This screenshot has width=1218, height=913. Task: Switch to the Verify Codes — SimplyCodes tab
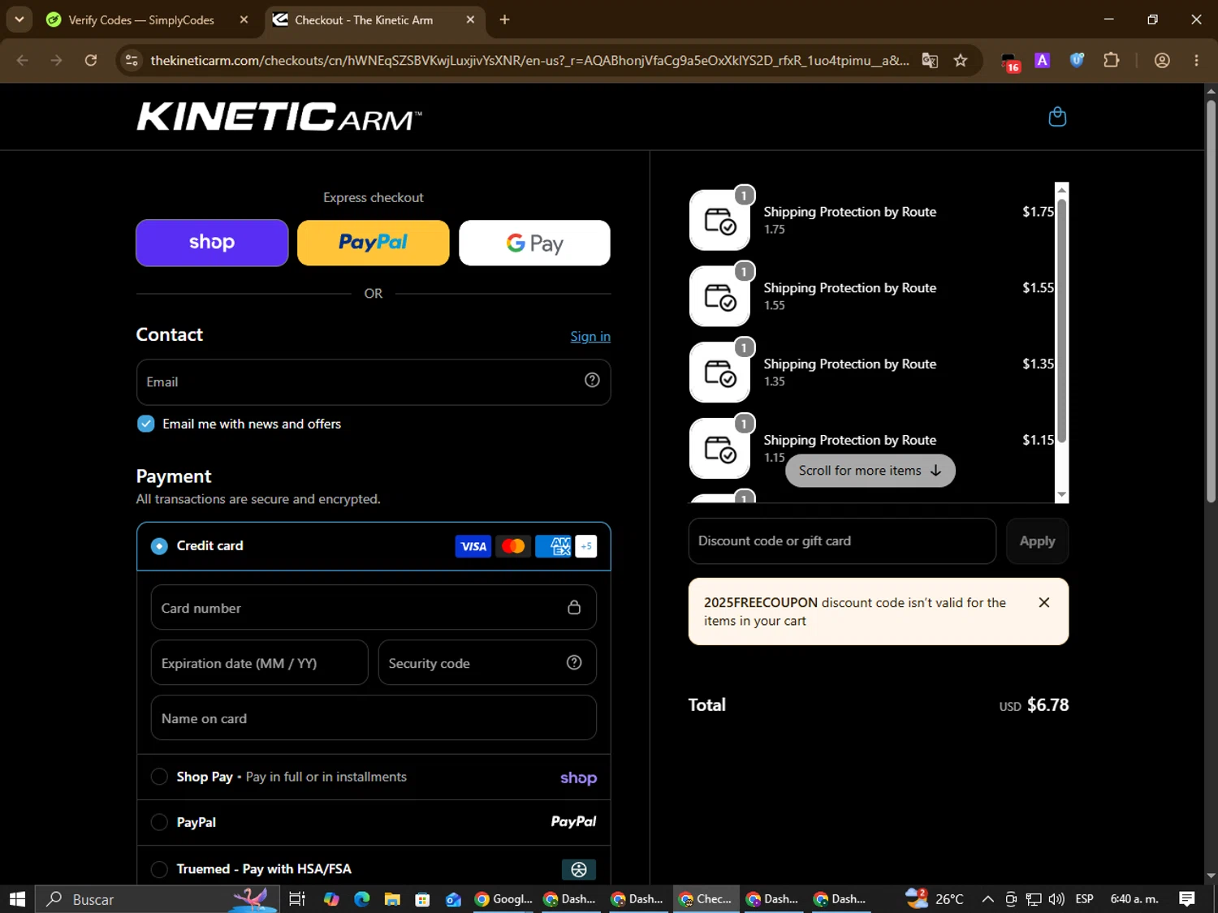(x=141, y=19)
